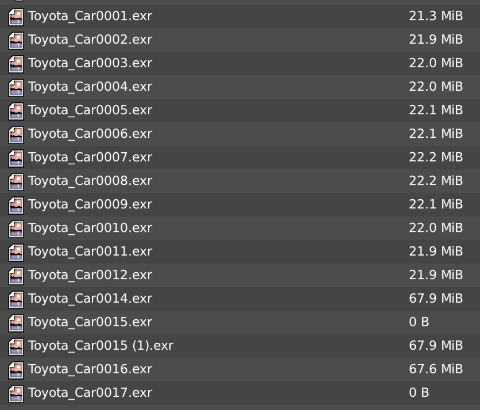Click the image icon beside Toyota_Car0007.exr
The height and width of the screenshot is (410, 480).
point(16,158)
